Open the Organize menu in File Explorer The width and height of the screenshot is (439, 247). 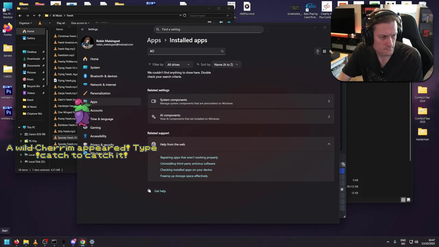tap(25, 23)
